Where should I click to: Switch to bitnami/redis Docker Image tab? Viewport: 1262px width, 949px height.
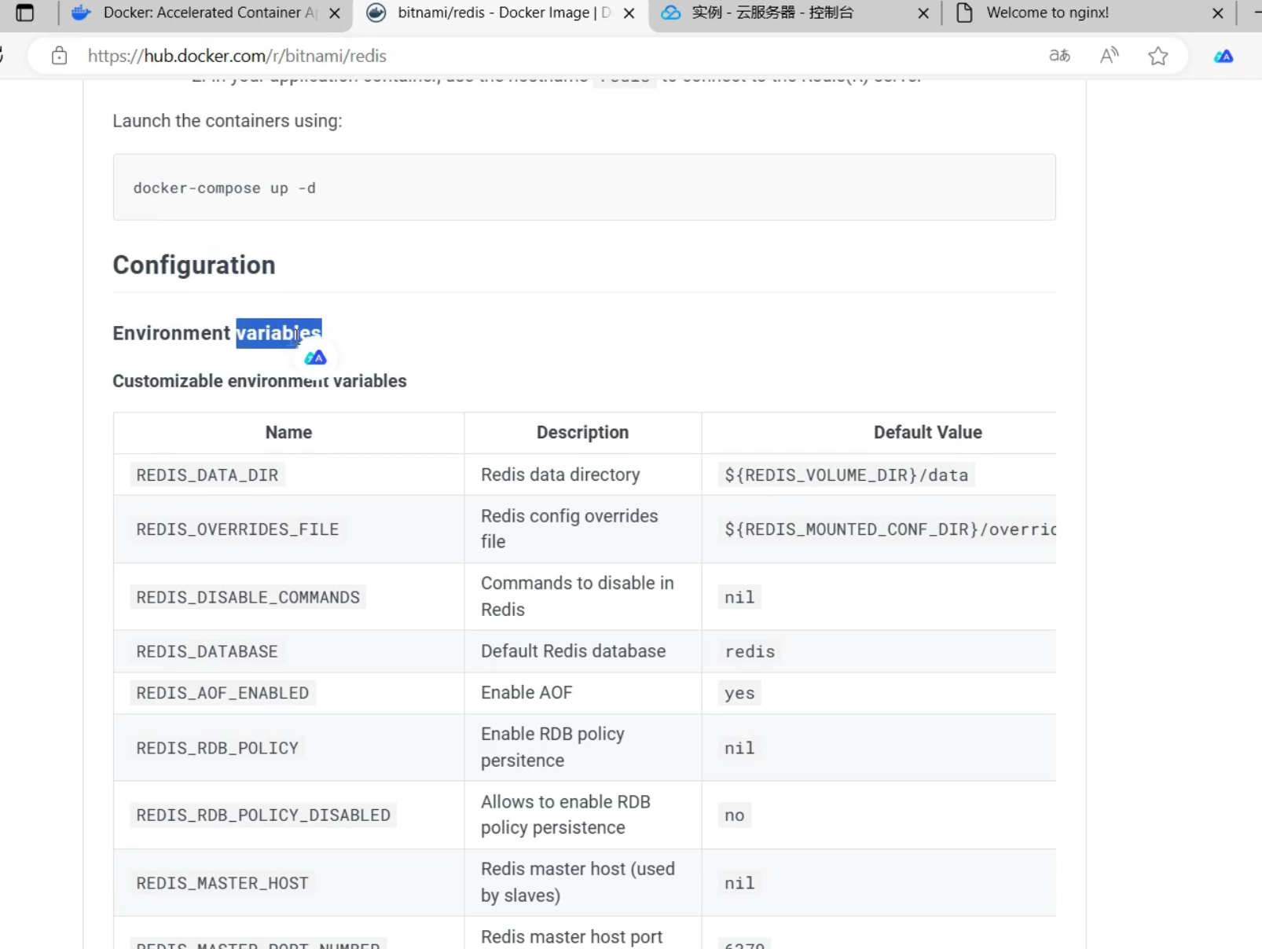point(504,13)
